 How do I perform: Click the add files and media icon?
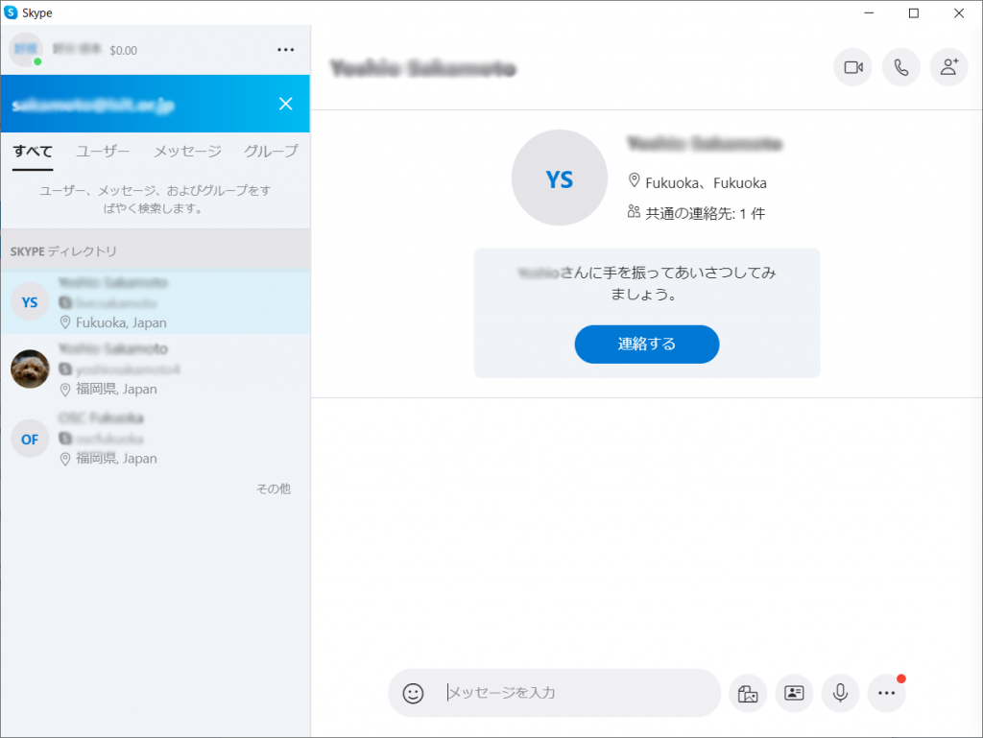[748, 693]
